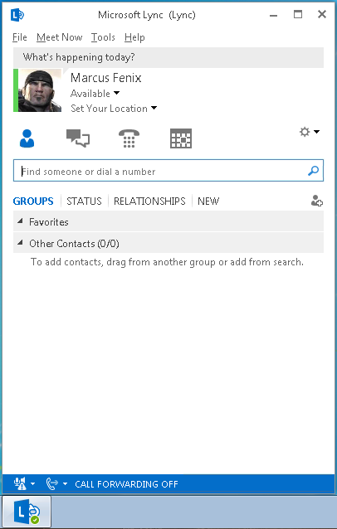Open the Tools menu

pyautogui.click(x=103, y=37)
